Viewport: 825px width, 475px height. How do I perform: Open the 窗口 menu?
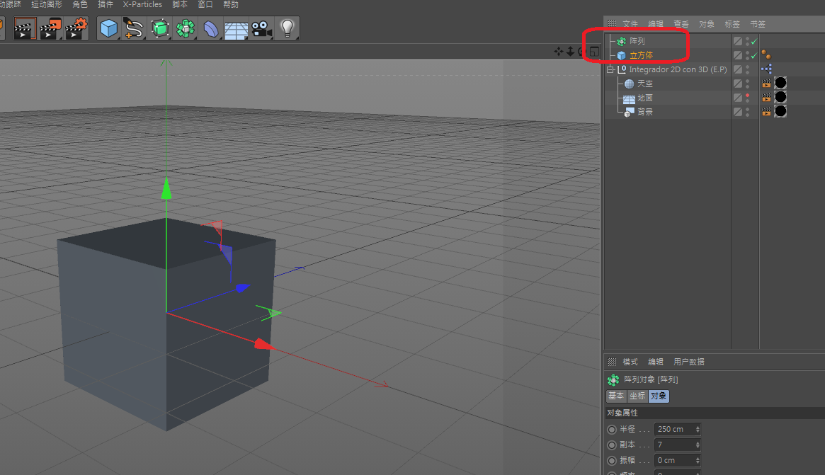[x=205, y=4]
